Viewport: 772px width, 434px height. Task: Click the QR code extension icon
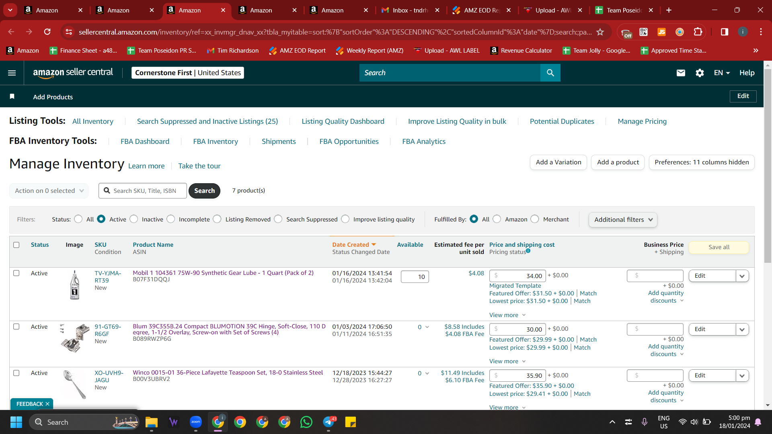point(644,32)
